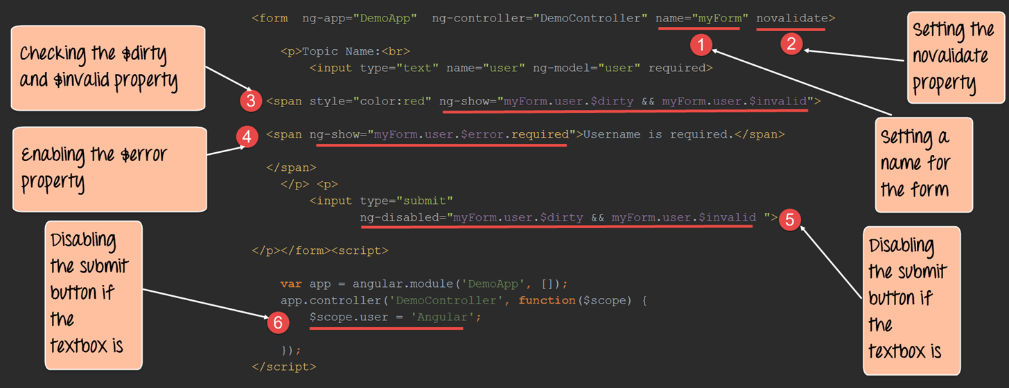Click the underlined name="myForm" attribute
Screen dimensions: 1009x388
(702, 19)
